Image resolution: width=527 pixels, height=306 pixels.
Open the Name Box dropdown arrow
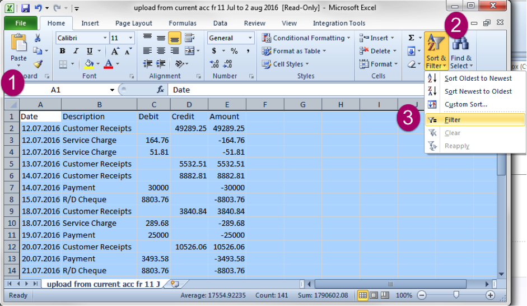(x=112, y=90)
